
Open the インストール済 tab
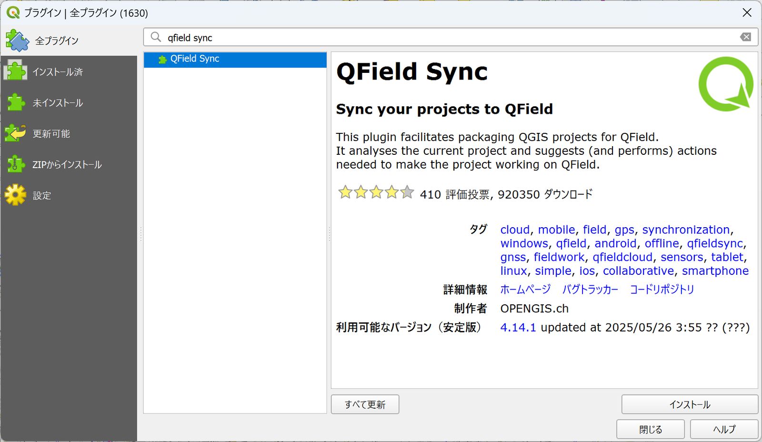[69, 71]
